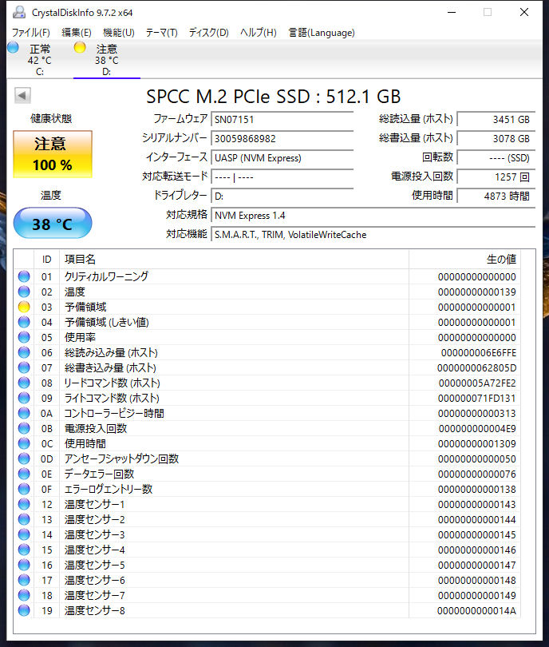
Task: Select the D: drive tab showing 38 °C
Action: (106, 61)
